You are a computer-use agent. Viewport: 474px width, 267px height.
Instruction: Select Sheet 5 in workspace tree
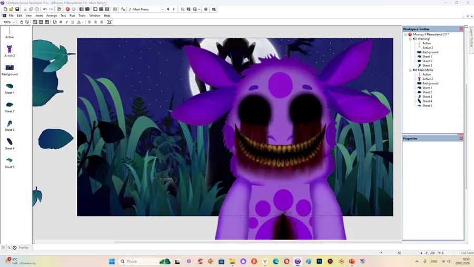coord(427,106)
